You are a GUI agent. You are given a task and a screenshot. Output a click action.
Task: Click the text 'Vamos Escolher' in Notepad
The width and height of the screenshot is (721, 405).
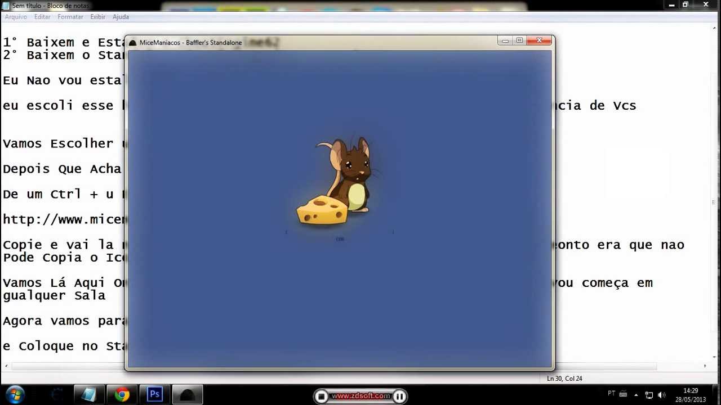(x=58, y=143)
